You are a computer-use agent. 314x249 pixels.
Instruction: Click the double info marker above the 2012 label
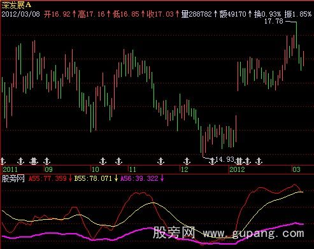[x=239, y=161]
